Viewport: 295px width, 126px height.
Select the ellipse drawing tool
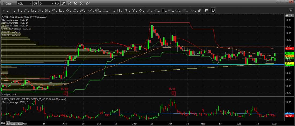[54, 10]
